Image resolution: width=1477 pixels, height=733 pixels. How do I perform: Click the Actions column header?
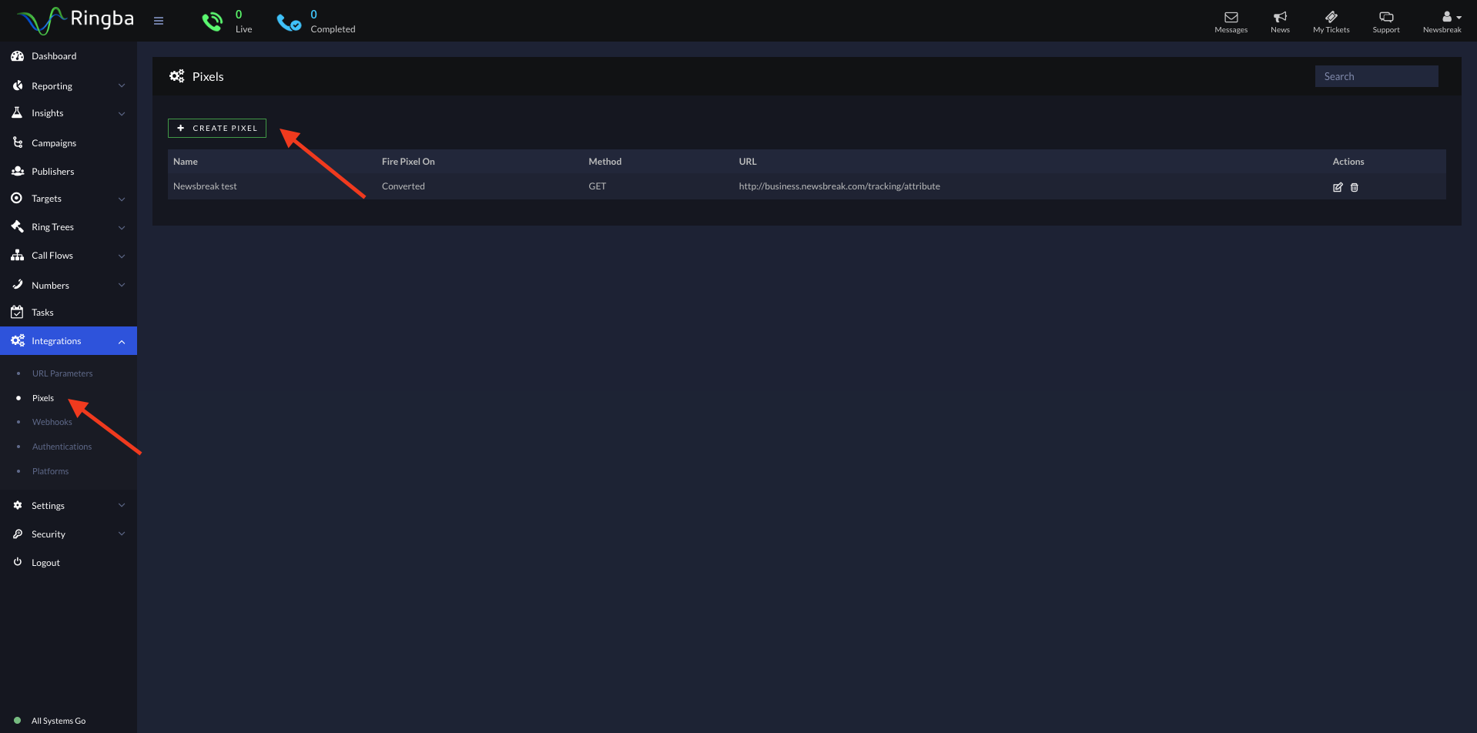point(1348,162)
